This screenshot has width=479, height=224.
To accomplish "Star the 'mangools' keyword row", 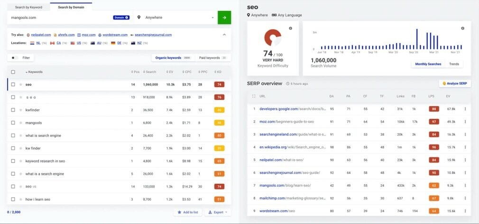I will point(21,123).
